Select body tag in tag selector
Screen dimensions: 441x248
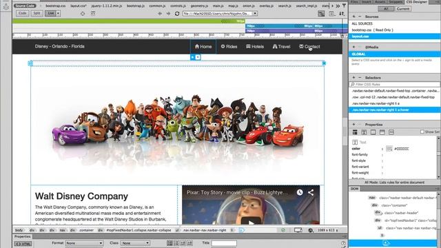[19, 230]
